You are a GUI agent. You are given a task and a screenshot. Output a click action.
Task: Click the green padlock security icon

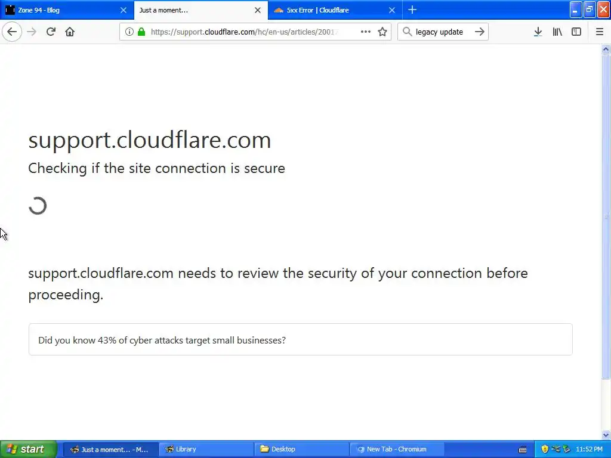point(141,32)
